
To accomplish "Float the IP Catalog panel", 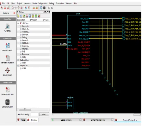I will (x=47, y=12).
